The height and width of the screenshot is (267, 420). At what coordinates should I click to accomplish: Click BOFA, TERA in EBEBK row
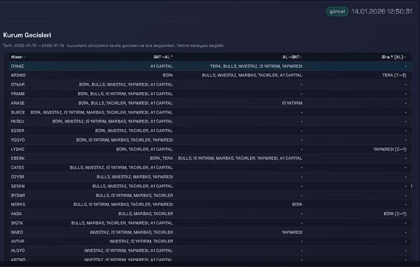tap(161, 158)
